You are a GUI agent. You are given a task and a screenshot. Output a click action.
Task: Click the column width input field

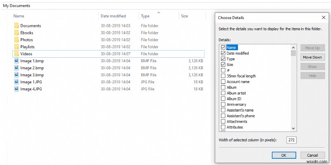(x=292, y=140)
